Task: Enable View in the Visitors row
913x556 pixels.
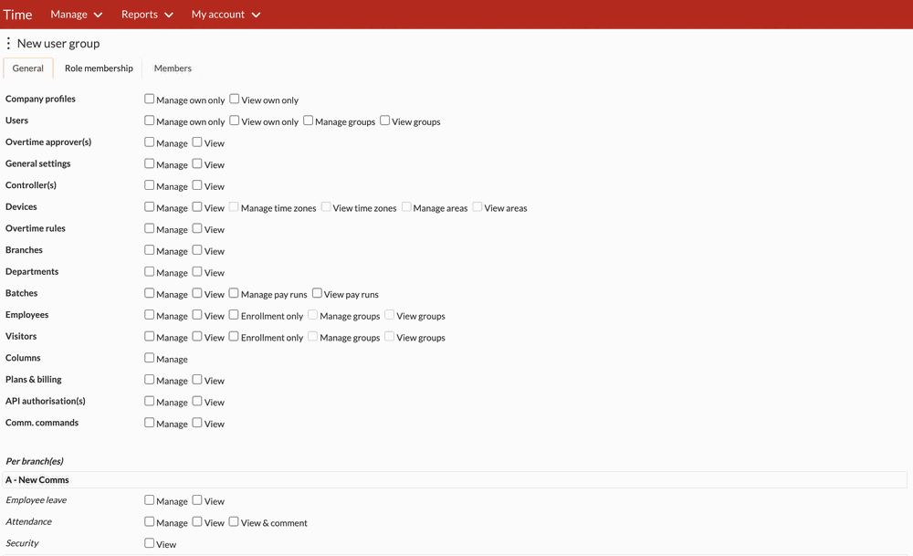Action: click(197, 336)
